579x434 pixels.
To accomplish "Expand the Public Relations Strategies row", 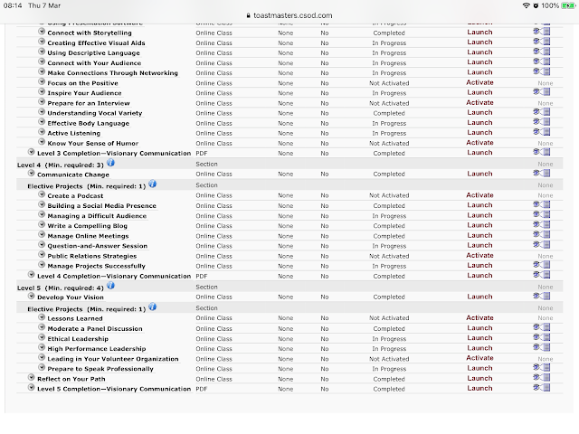I will tap(42, 255).
